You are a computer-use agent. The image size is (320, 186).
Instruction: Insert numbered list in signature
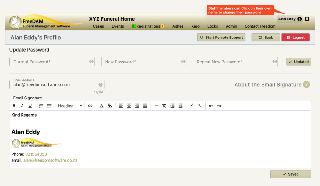pos(41,106)
